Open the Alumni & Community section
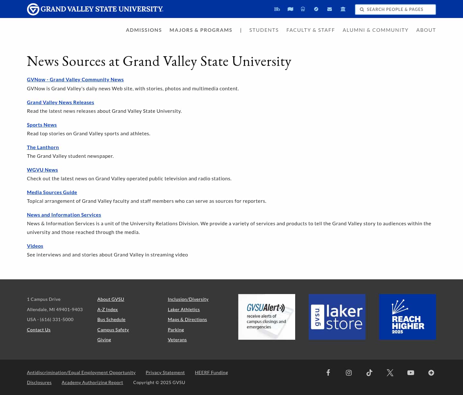The width and height of the screenshot is (463, 395). coord(375,30)
